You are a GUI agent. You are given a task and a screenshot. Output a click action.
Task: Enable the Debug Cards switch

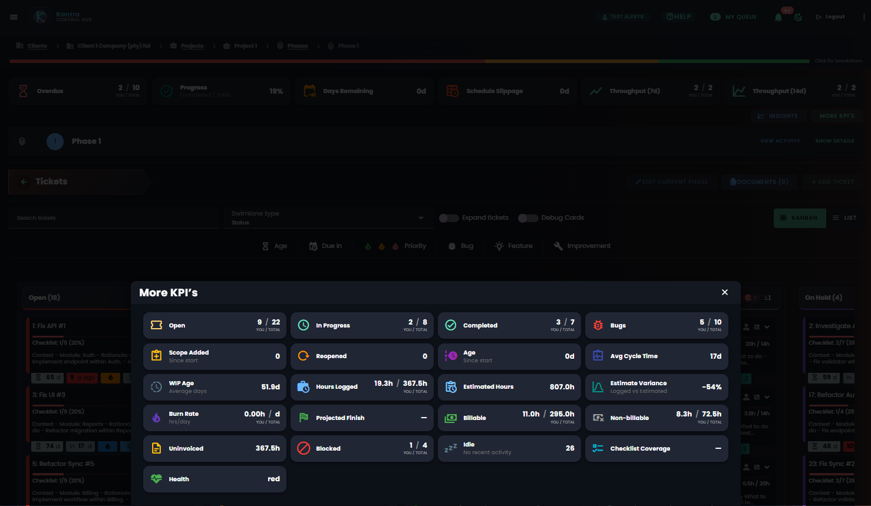click(528, 218)
